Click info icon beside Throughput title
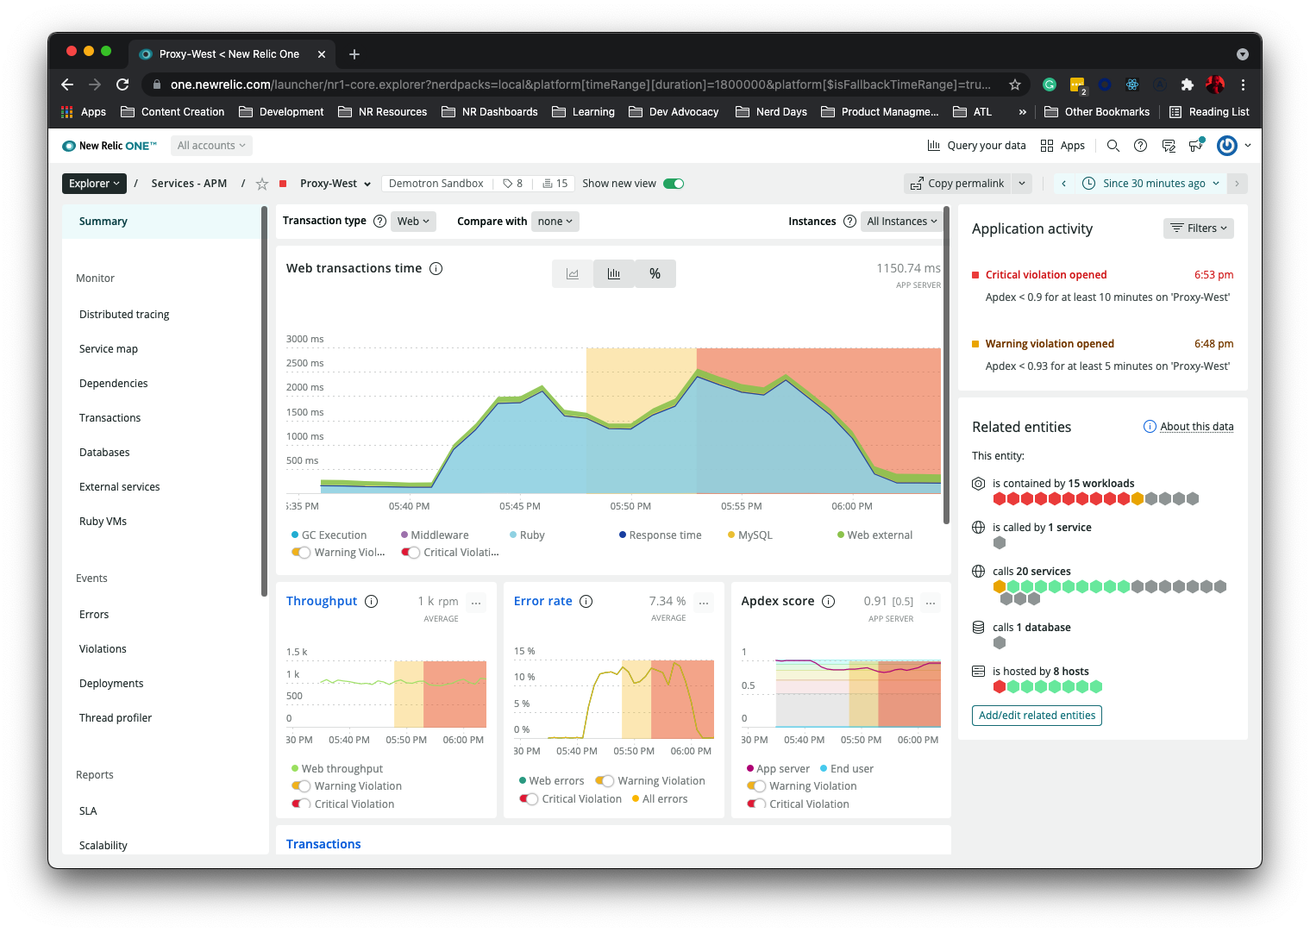Viewport: 1310px width, 932px height. (372, 601)
